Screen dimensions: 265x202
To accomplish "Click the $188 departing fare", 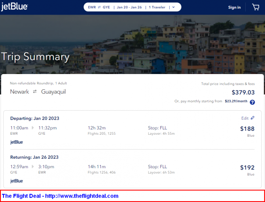I will [x=247, y=129].
